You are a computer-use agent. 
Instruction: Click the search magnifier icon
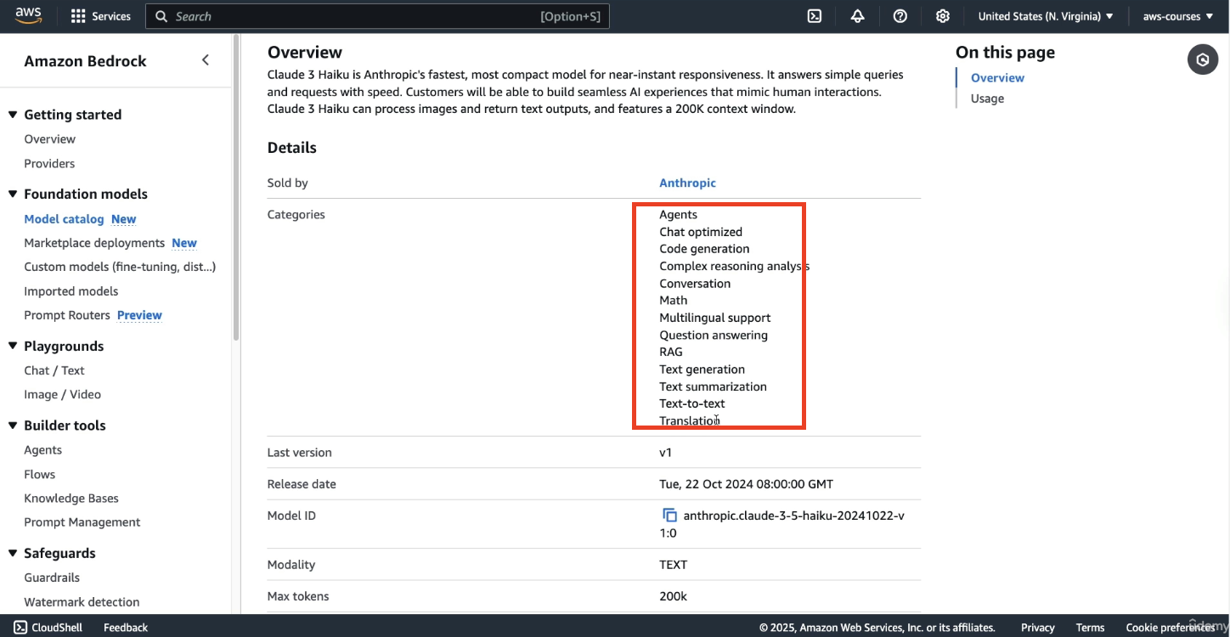point(161,16)
